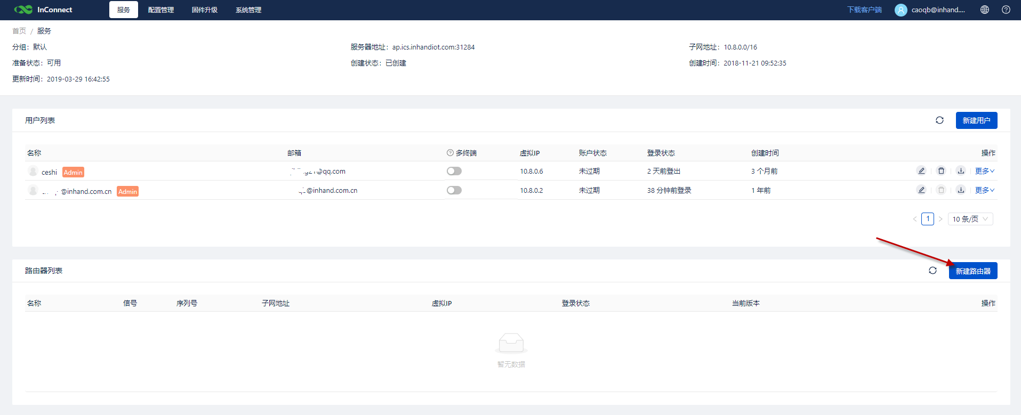Click the delete trash icon for ceshi
The width and height of the screenshot is (1021, 415).
coord(941,171)
